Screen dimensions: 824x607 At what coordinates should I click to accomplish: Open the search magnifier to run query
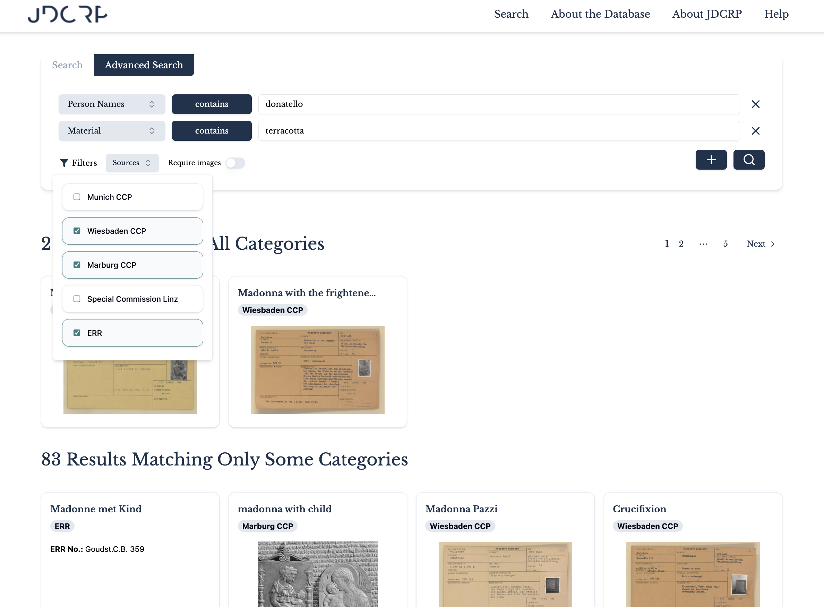click(x=748, y=160)
